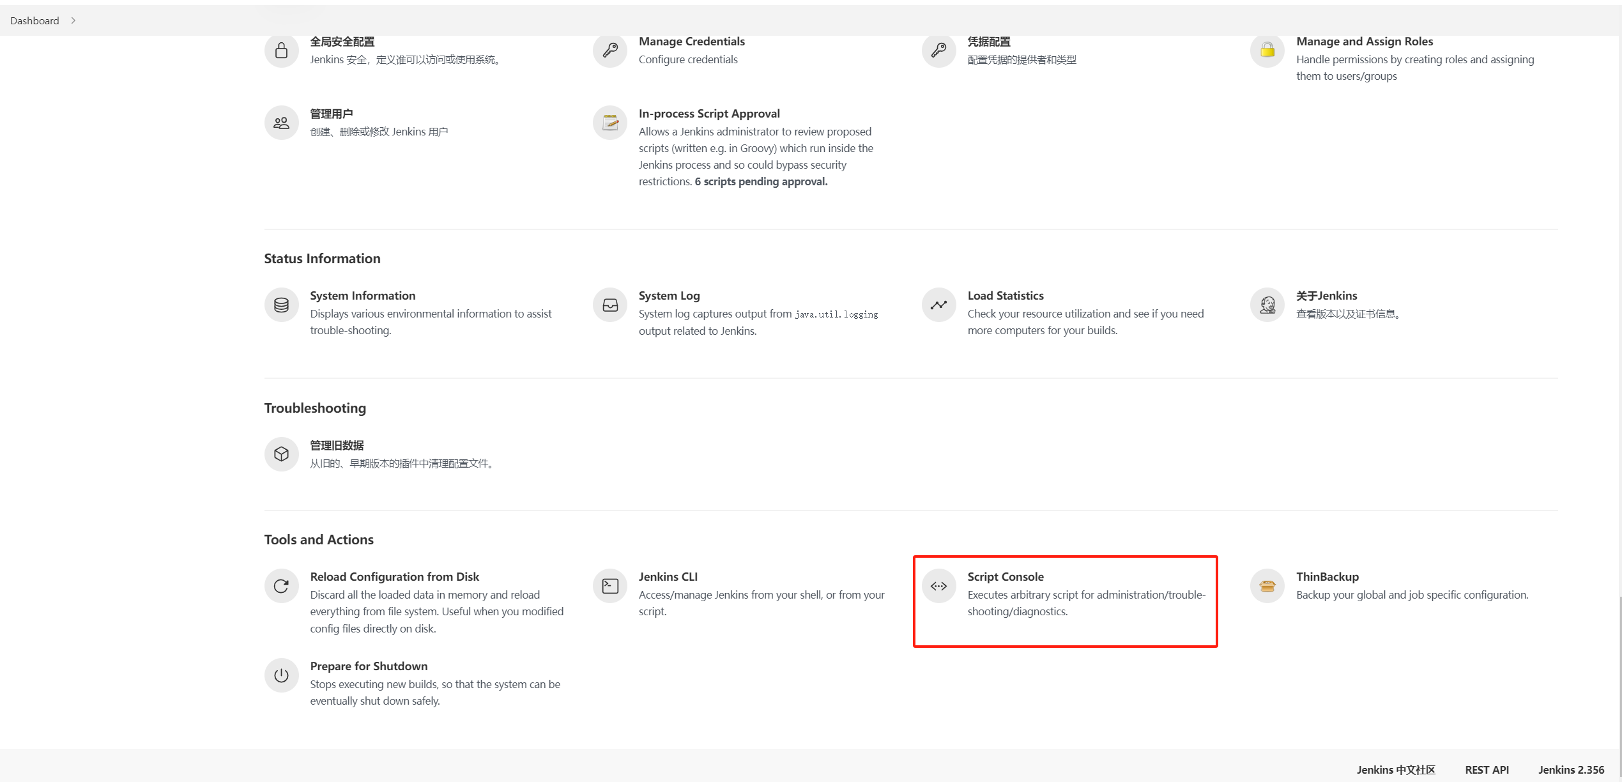This screenshot has width=1622, height=782.
Task: Open System Information title link
Action: [x=363, y=296]
